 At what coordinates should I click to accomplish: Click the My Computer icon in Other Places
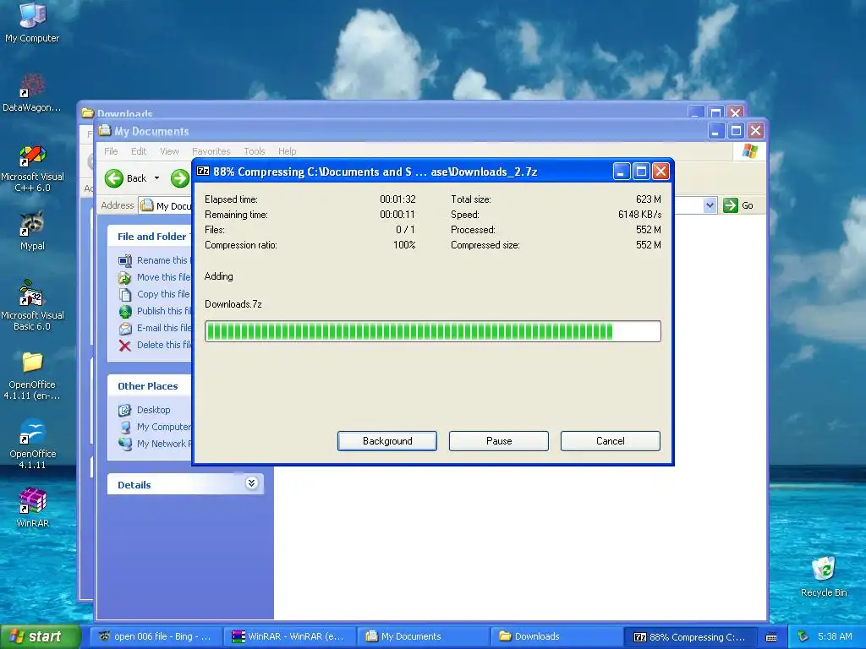[125, 427]
